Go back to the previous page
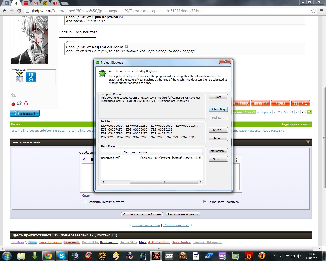The image size is (326, 261). coord(4,11)
